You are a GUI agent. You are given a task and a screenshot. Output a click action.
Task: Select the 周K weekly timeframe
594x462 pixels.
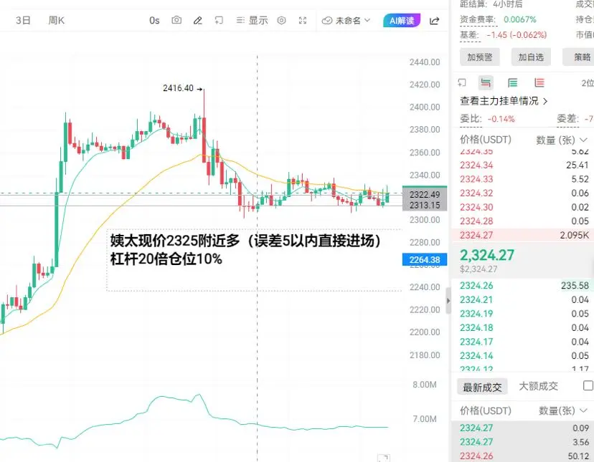tap(56, 21)
